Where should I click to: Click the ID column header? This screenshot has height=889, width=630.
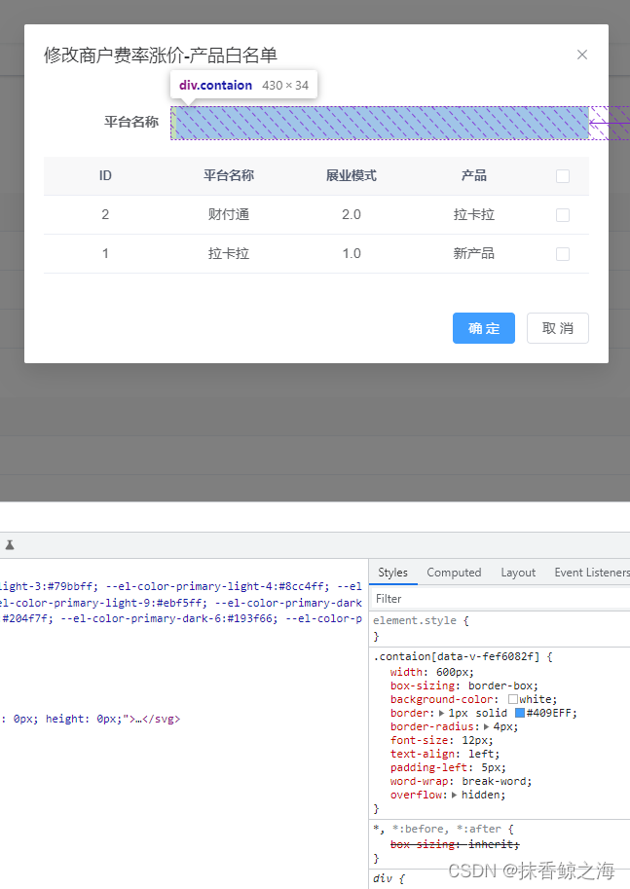(x=105, y=176)
